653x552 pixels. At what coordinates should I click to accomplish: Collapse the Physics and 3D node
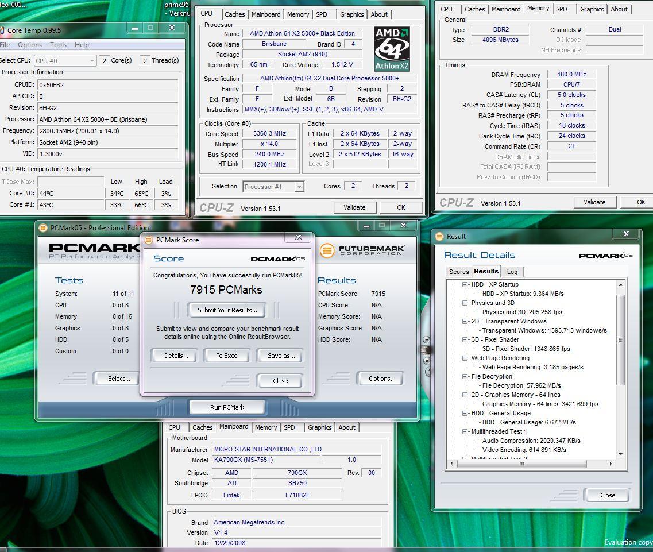465,303
